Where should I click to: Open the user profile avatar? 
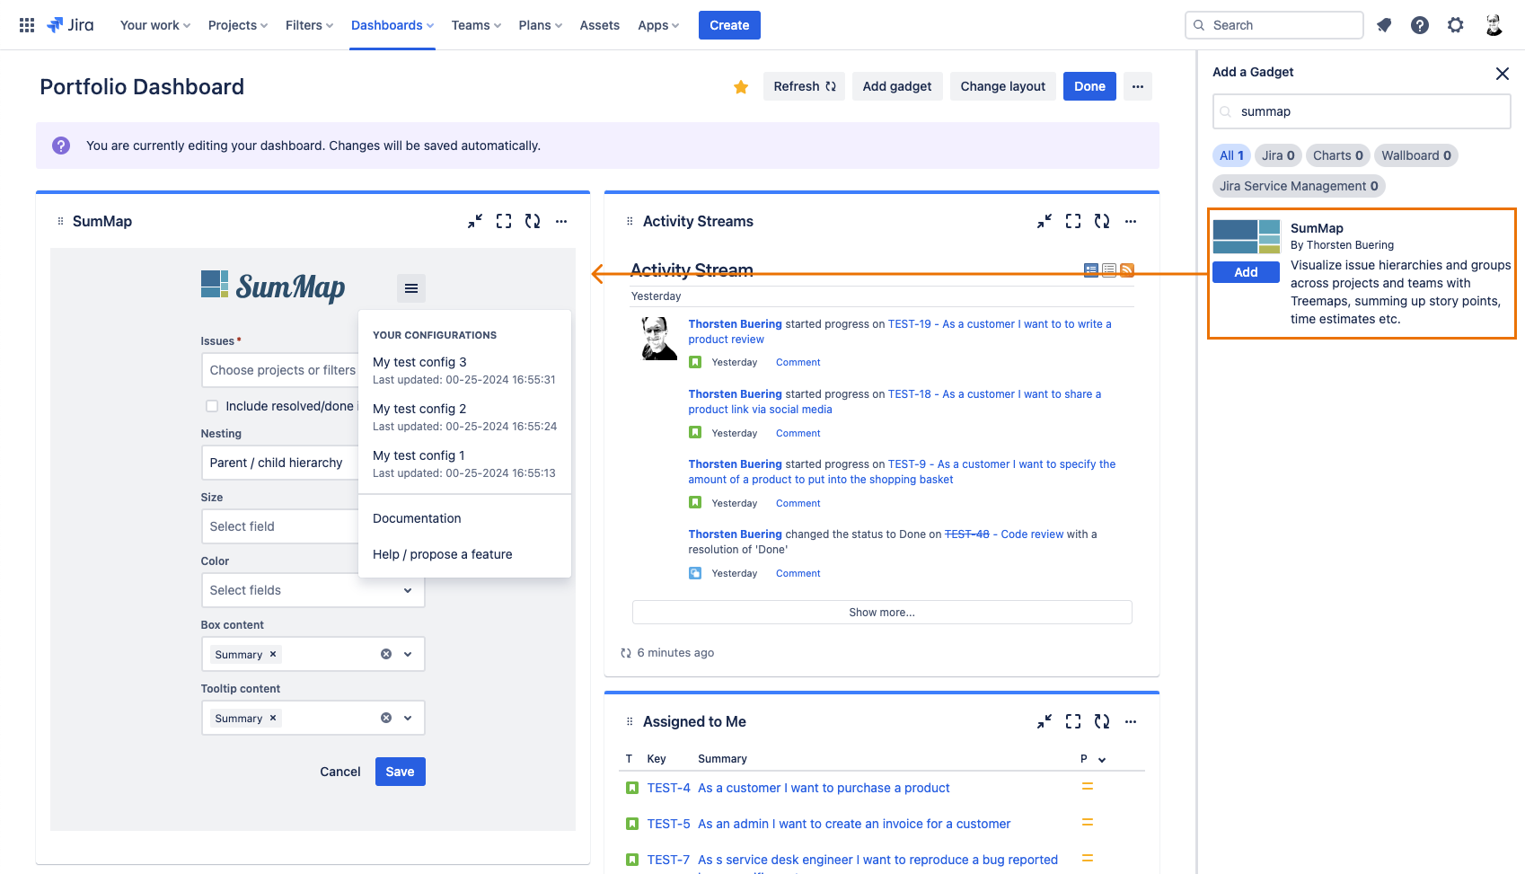click(1494, 25)
